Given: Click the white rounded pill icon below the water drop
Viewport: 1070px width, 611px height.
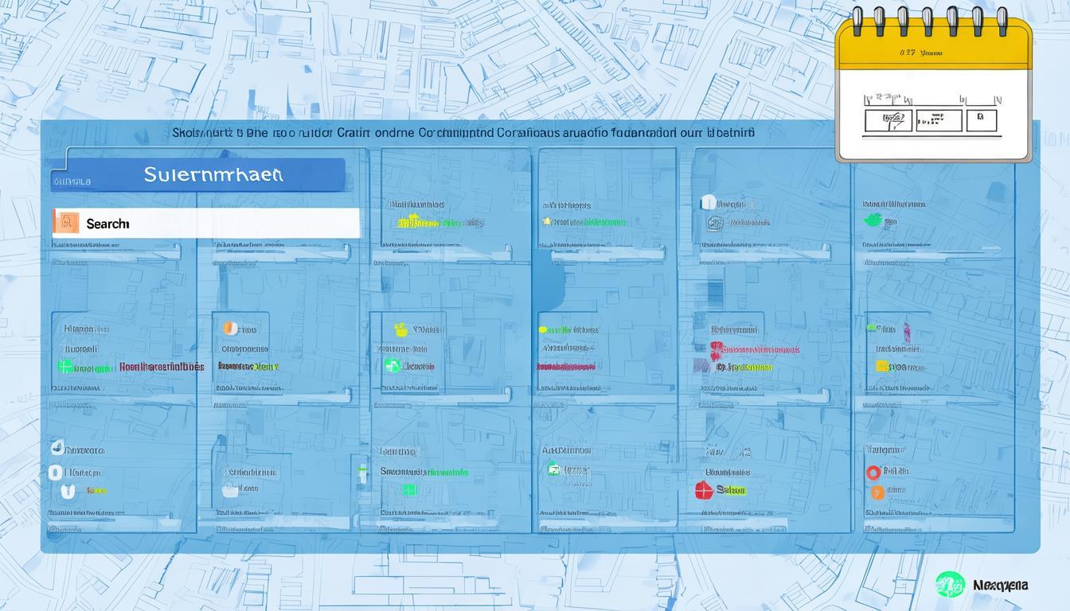Looking at the screenshot, I should point(55,472).
